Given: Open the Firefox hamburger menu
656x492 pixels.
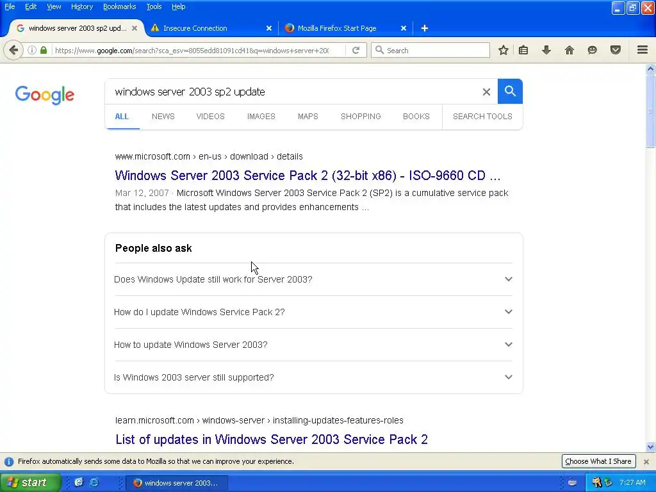Looking at the screenshot, I should coord(643,50).
